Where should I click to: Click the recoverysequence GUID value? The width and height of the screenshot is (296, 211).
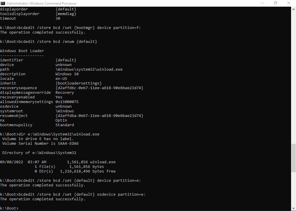coord(99,88)
